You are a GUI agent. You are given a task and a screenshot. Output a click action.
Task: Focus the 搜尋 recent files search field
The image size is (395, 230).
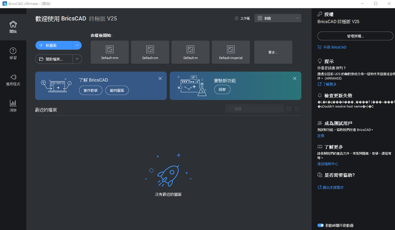tap(255, 109)
